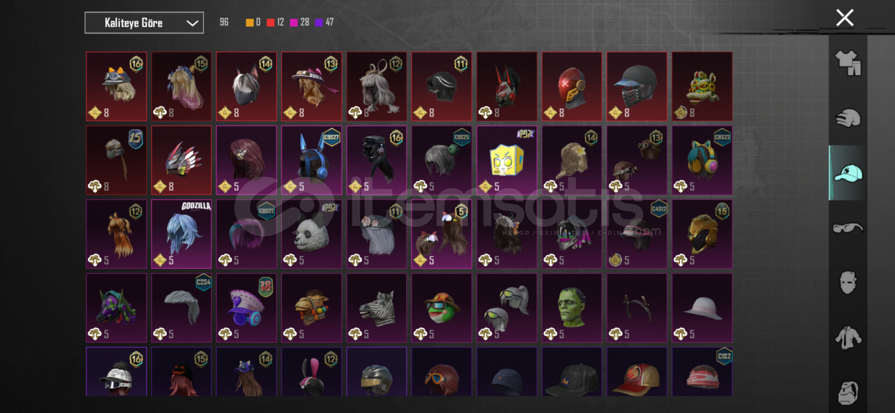
Task: Filter by red quality count 12
Action: click(x=275, y=22)
